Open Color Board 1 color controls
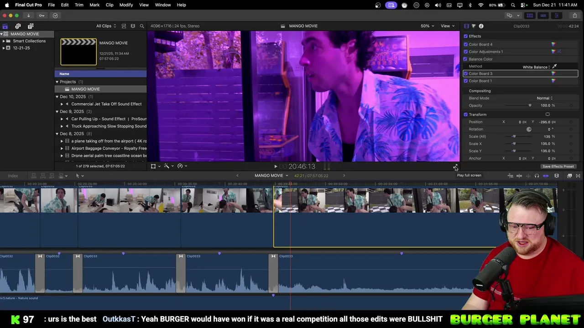 553,81
